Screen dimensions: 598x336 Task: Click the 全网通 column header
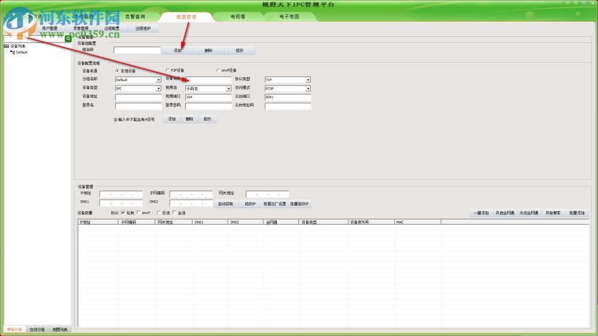click(280, 222)
